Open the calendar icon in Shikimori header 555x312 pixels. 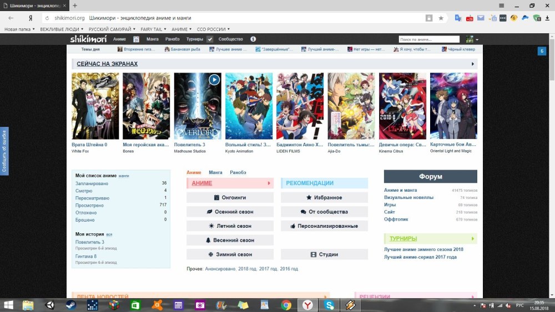[x=137, y=39]
